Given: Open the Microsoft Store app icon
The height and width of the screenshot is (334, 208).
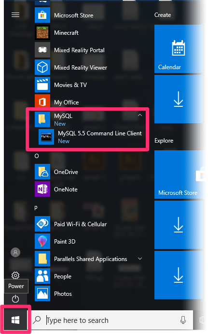Looking at the screenshot, I should click(42, 15).
